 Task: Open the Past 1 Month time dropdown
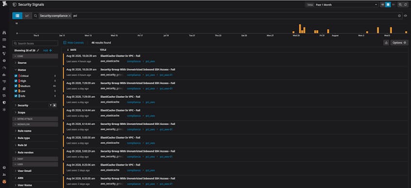[x=346, y=5]
